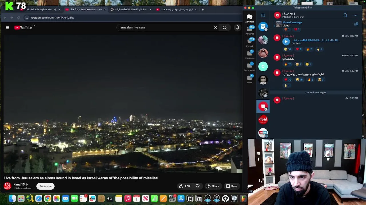Toggle the fire reaction showing 5

pyautogui.click(x=311, y=80)
